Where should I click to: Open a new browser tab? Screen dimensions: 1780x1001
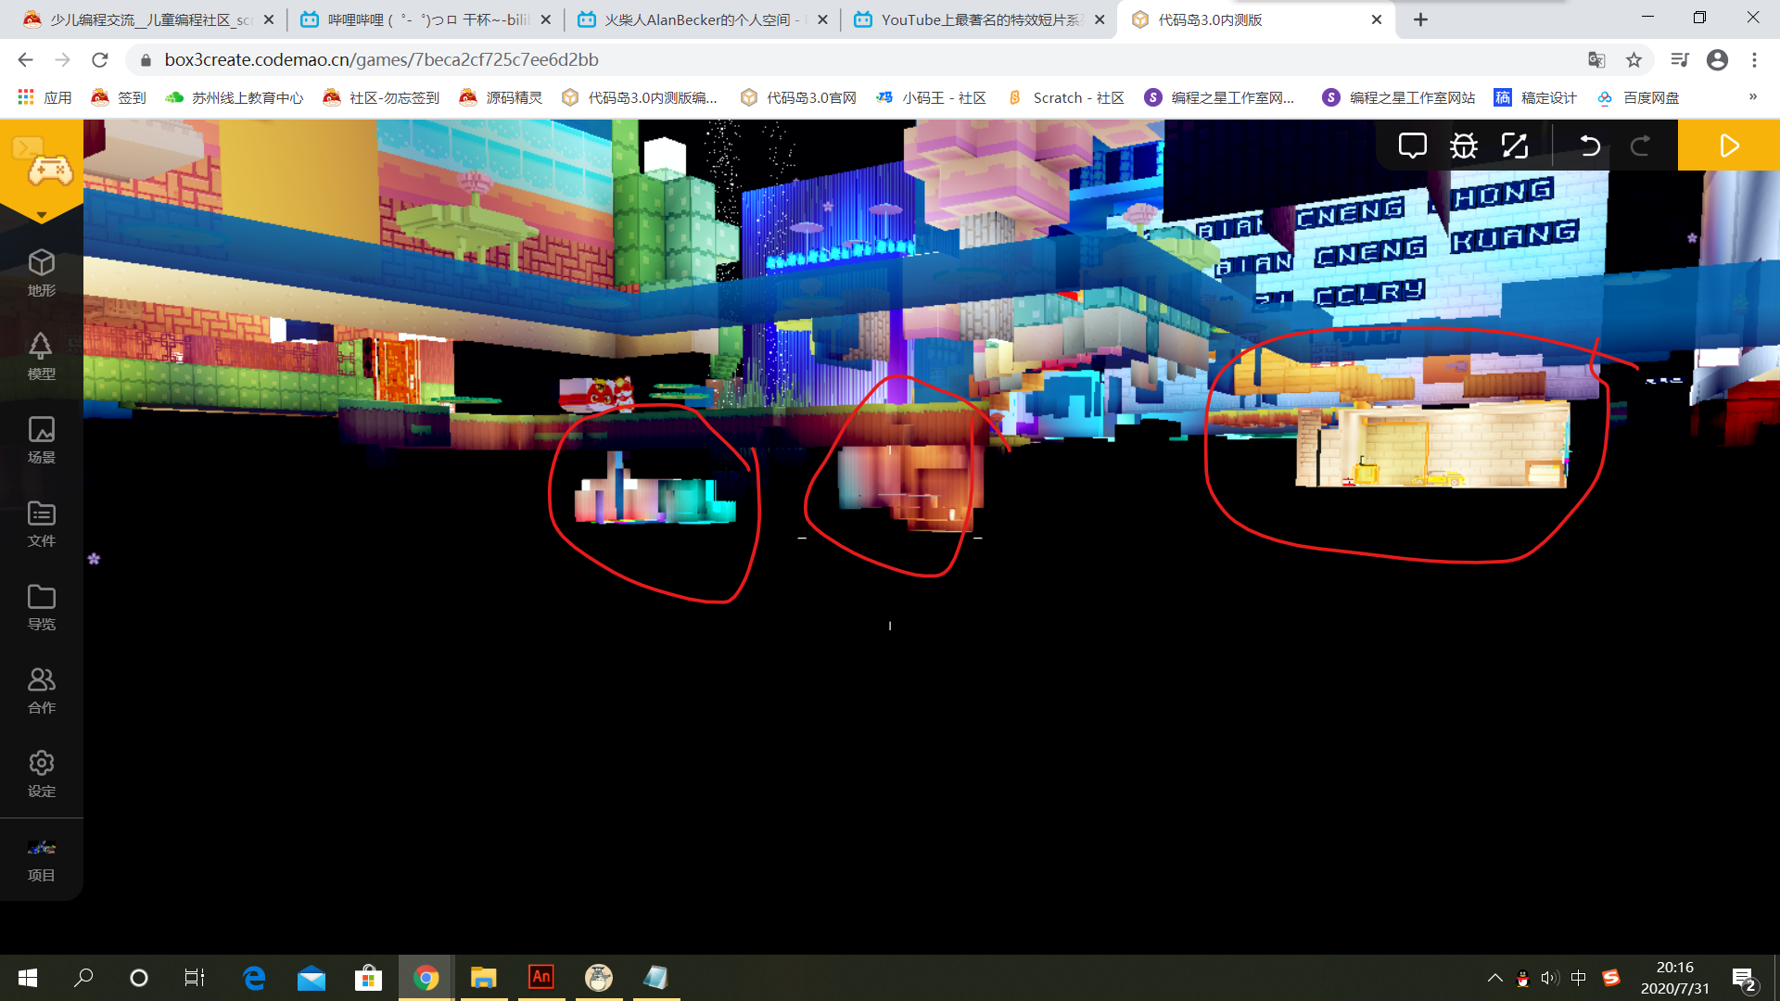[x=1420, y=19]
